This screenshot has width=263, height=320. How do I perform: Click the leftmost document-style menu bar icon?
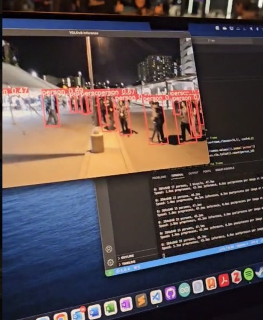click(218, 28)
